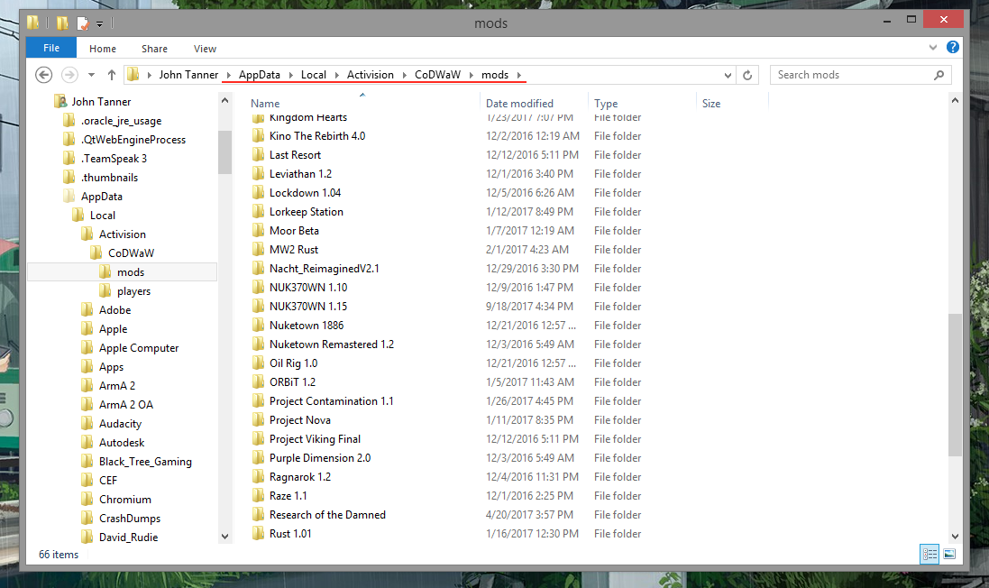Open the Share ribbon tab
The image size is (989, 588).
(154, 49)
